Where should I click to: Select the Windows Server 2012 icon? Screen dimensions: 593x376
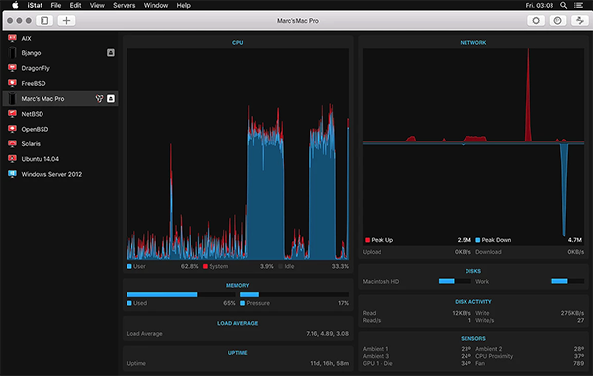click(x=12, y=174)
